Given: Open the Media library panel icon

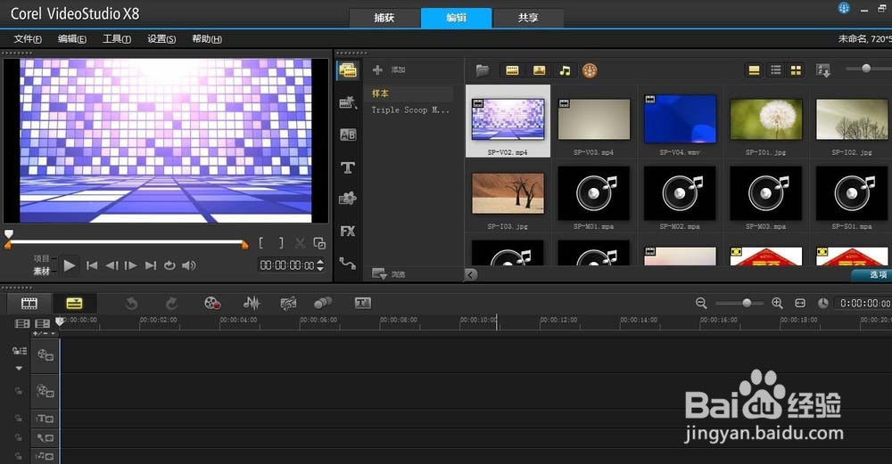Looking at the screenshot, I should pyautogui.click(x=348, y=70).
